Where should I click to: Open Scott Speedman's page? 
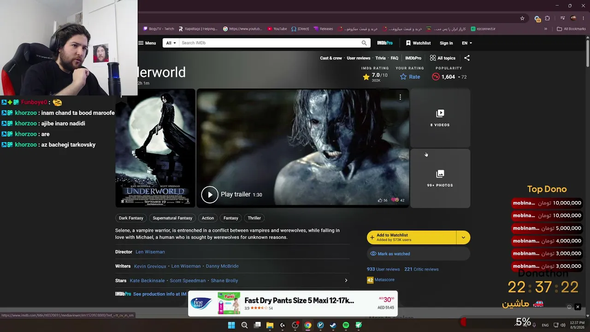click(x=188, y=280)
